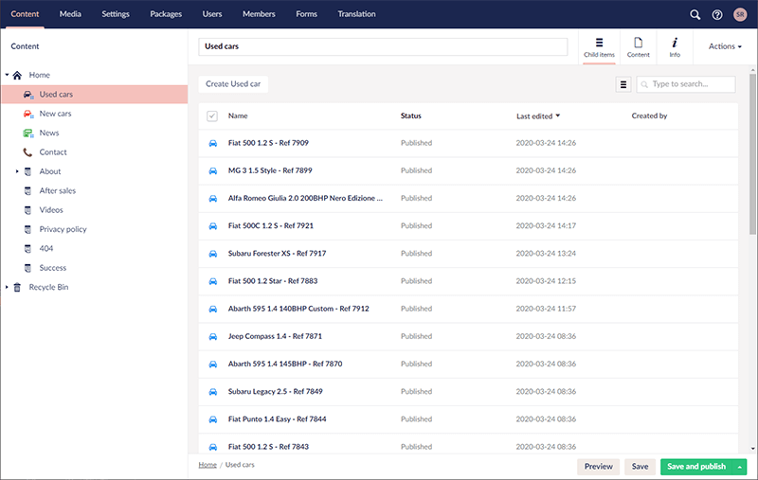Switch to the Info tab

tap(675, 47)
